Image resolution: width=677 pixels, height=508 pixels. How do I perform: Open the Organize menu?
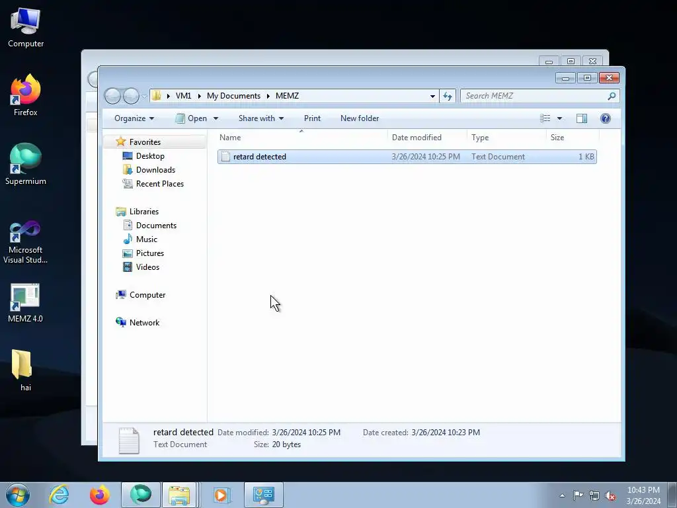(134, 118)
